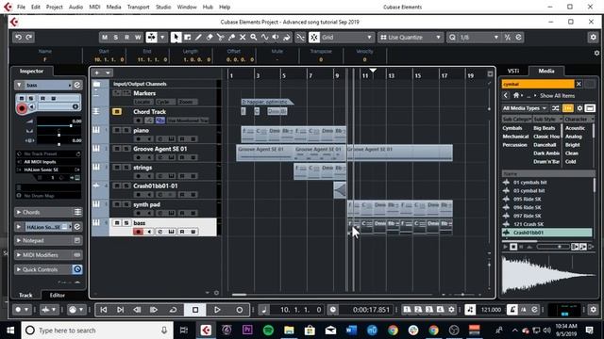Image resolution: width=604 pixels, height=339 pixels.
Task: Open the Use Quantize dropdown
Action: tap(411, 38)
